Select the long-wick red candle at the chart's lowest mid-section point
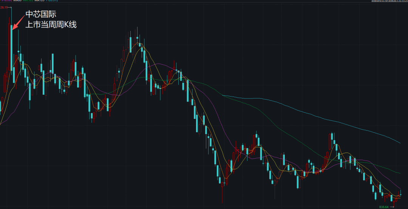408x209 pixels. 223,192
